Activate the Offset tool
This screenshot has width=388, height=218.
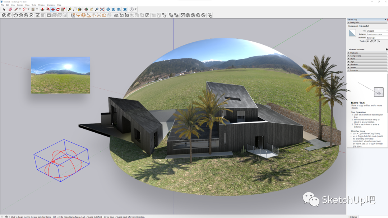48,9
